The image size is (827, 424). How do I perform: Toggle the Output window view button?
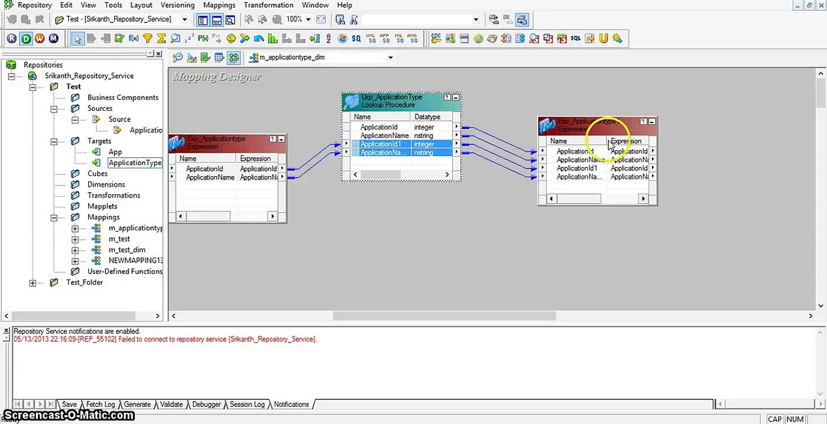click(x=217, y=19)
